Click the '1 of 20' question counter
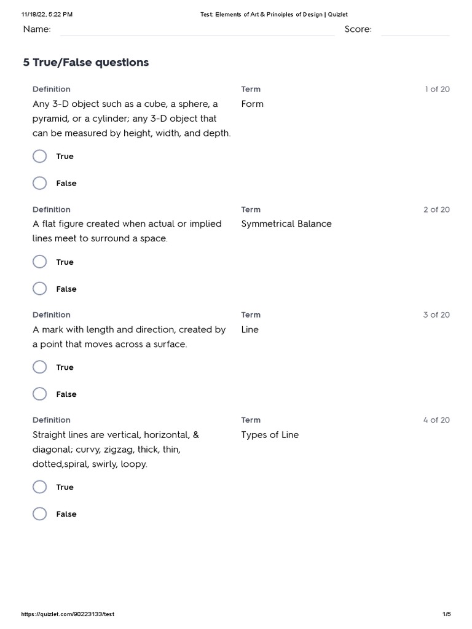This screenshot has height=629, width=472. tap(437, 89)
